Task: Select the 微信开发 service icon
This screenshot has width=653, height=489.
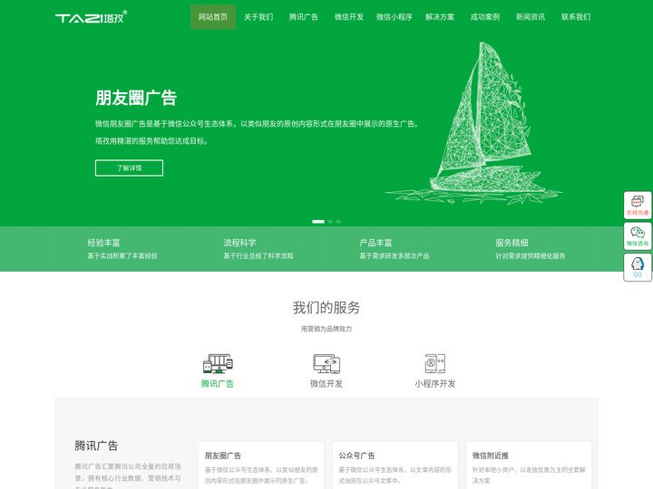Action: tap(326, 363)
